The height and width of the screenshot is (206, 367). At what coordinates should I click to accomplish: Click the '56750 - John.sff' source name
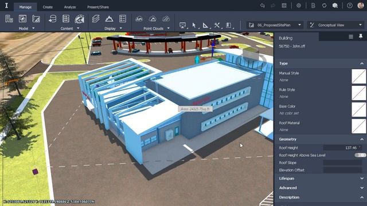click(x=292, y=46)
